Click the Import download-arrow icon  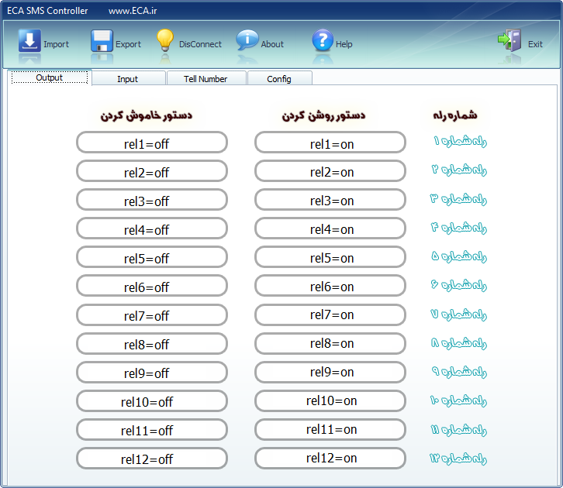click(x=29, y=40)
